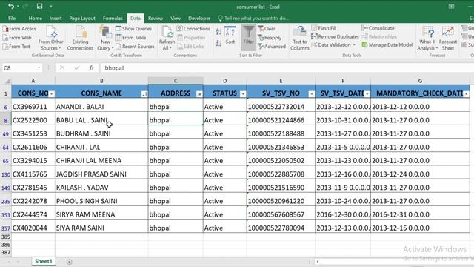
Task: Open the ADDRESS filter dropdown
Action: [x=199, y=94]
